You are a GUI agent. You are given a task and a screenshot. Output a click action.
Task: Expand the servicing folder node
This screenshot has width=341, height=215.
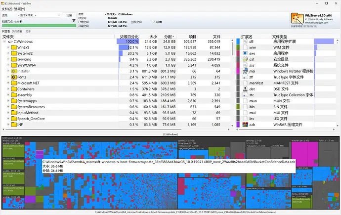[8, 59]
